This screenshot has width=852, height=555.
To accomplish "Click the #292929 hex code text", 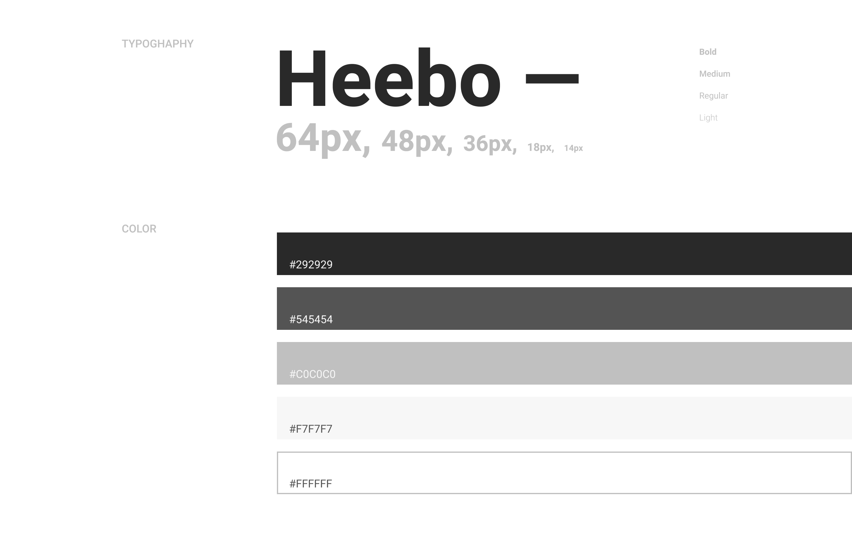I will click(x=311, y=265).
